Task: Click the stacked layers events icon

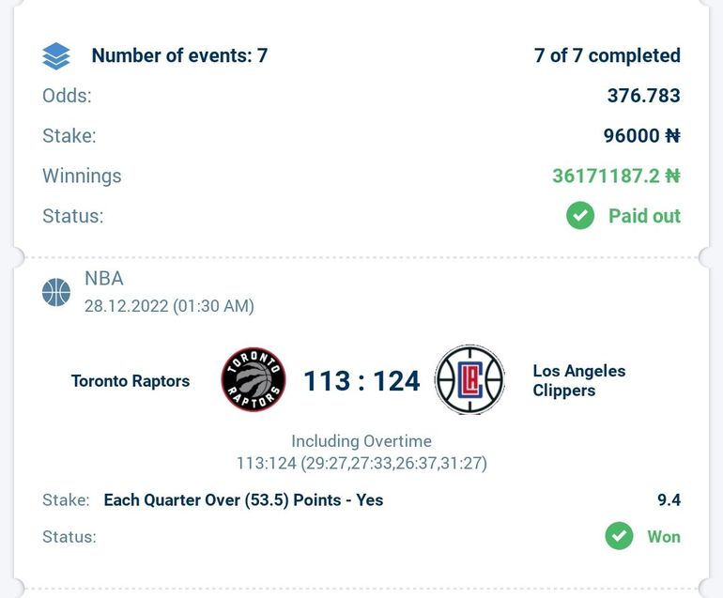Action: (56, 56)
